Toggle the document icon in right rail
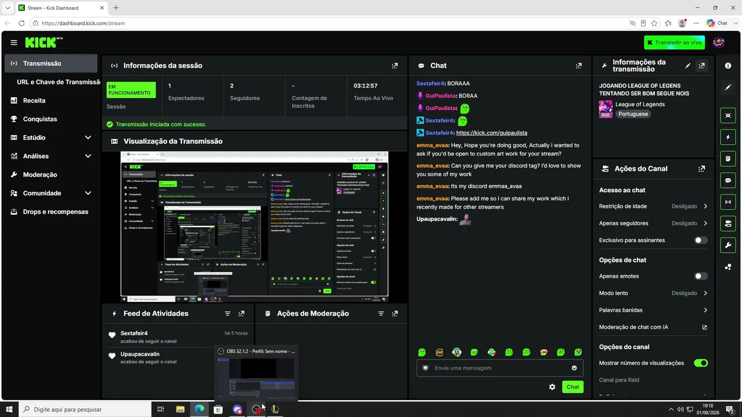Image resolution: width=742 pixels, height=417 pixels. tap(728, 159)
